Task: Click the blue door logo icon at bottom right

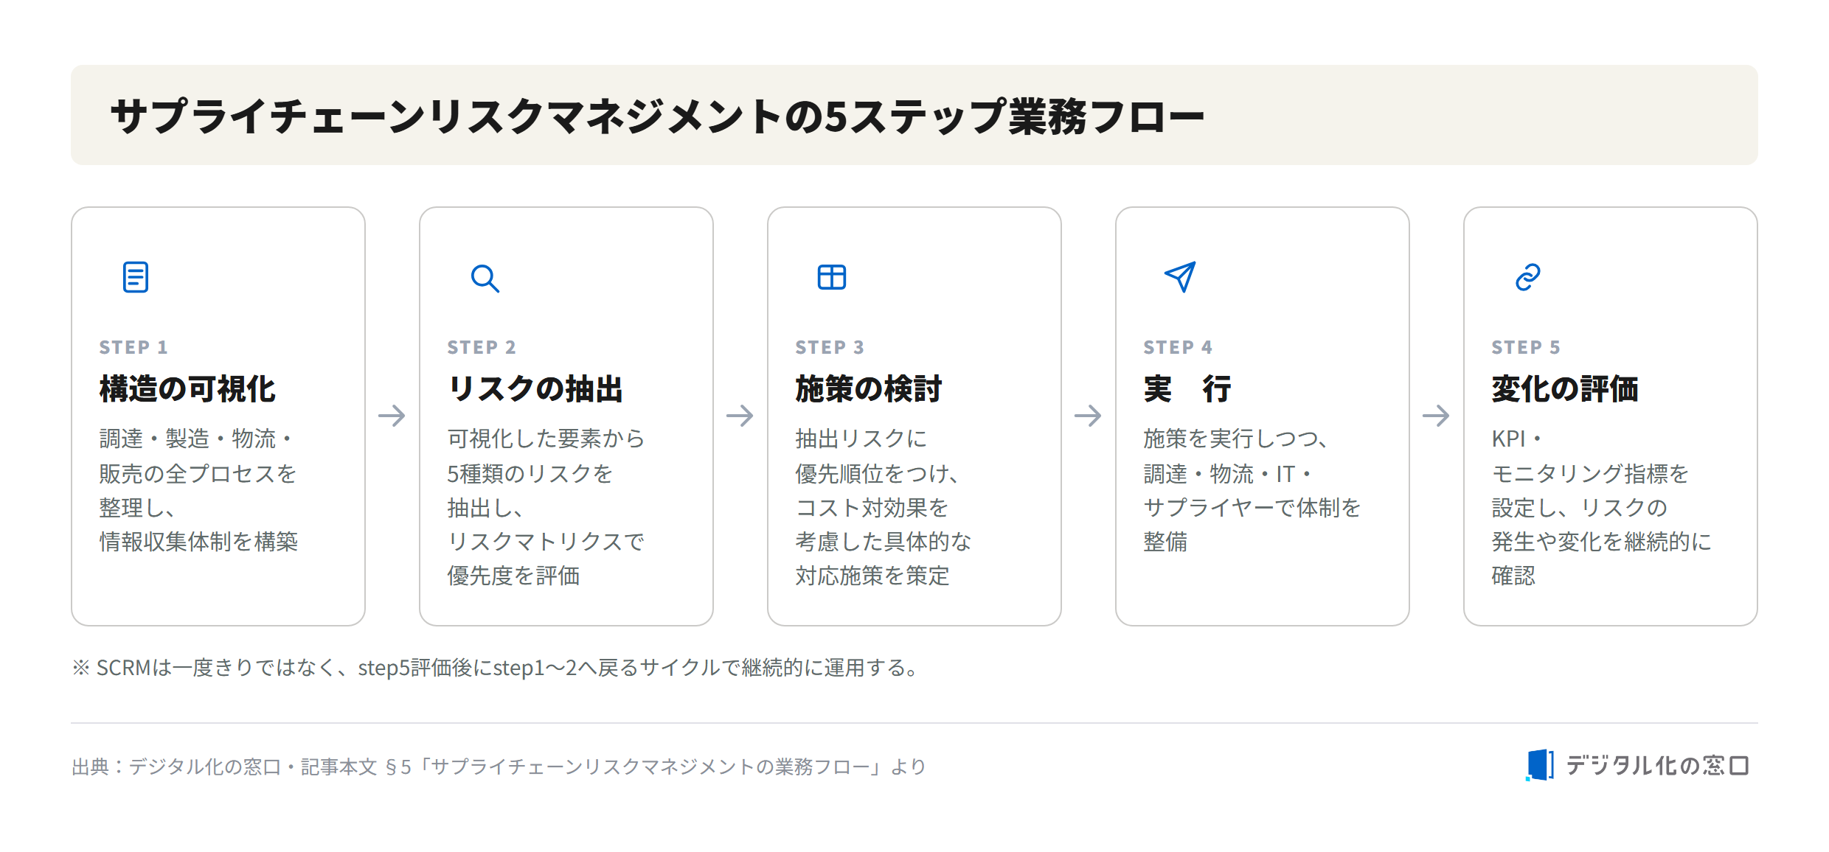Action: click(1540, 765)
